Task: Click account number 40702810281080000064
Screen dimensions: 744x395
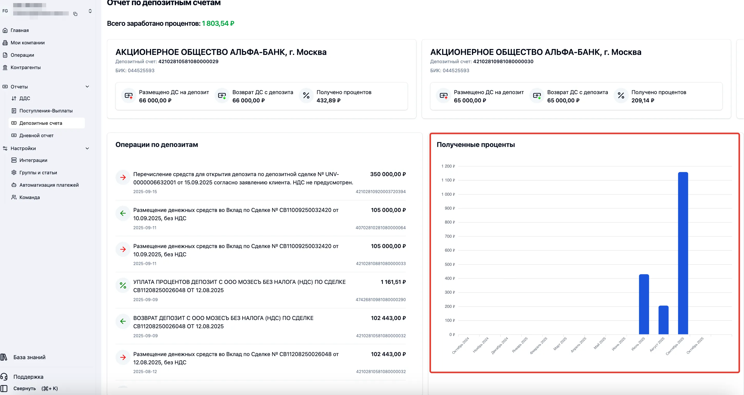Action: coord(381,228)
